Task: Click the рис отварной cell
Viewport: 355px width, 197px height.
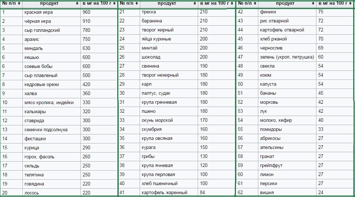Action: pyautogui.click(x=287, y=21)
